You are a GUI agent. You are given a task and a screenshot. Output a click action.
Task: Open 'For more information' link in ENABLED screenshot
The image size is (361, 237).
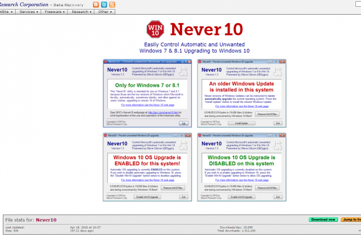148,180
